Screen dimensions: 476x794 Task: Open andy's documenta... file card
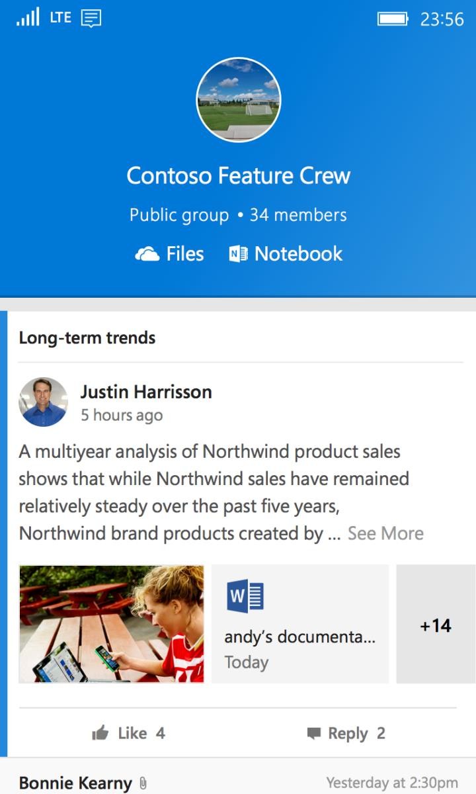pos(300,624)
